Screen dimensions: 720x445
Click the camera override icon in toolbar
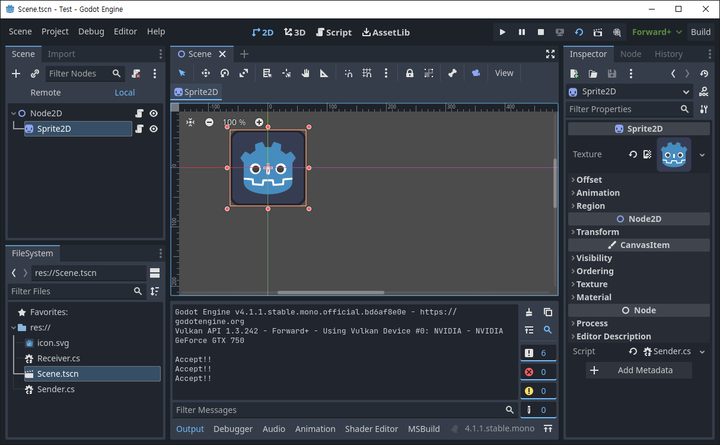[476, 73]
